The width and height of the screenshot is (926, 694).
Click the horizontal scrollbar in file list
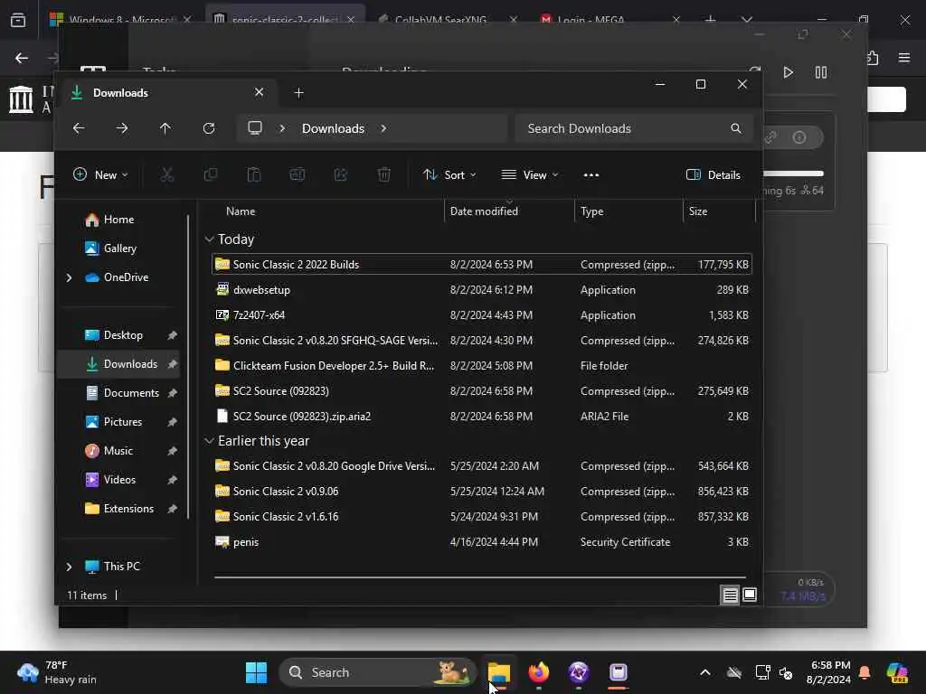(479, 577)
